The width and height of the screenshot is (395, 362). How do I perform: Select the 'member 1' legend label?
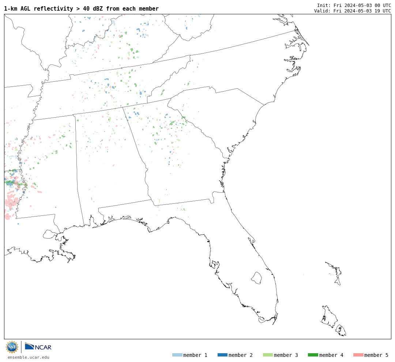tap(195, 355)
